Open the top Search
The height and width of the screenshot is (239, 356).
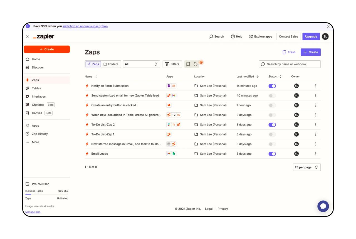216,36
